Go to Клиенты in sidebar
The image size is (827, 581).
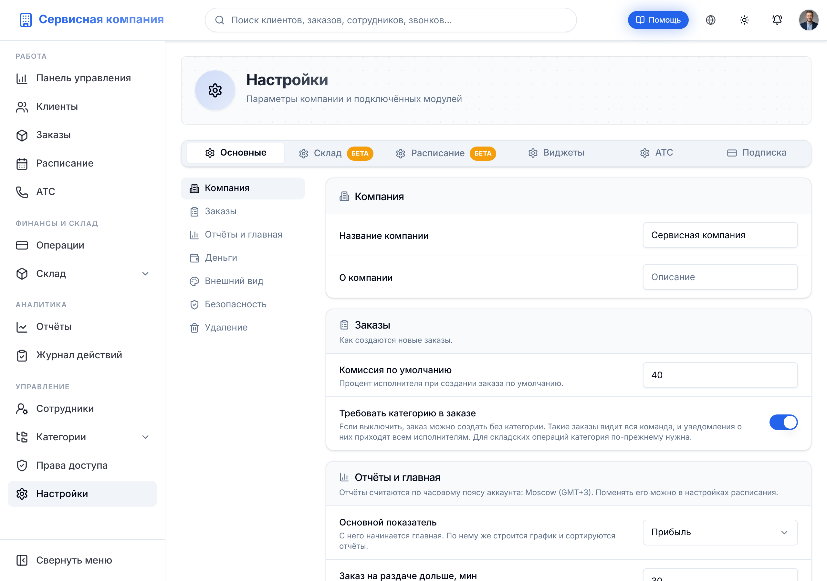82,107
